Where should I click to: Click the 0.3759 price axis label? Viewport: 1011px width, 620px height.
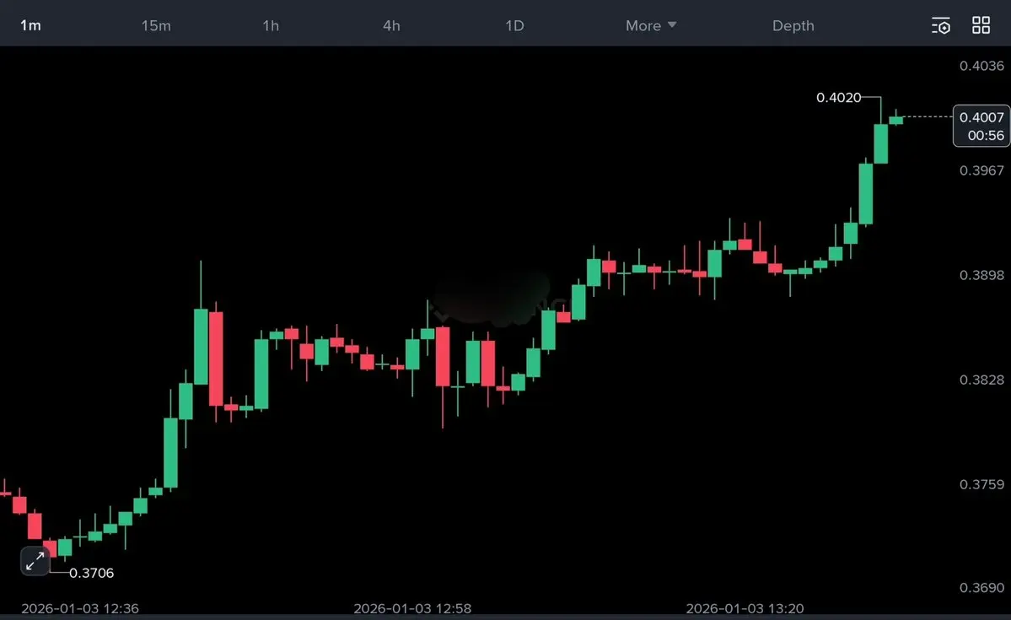(x=981, y=484)
